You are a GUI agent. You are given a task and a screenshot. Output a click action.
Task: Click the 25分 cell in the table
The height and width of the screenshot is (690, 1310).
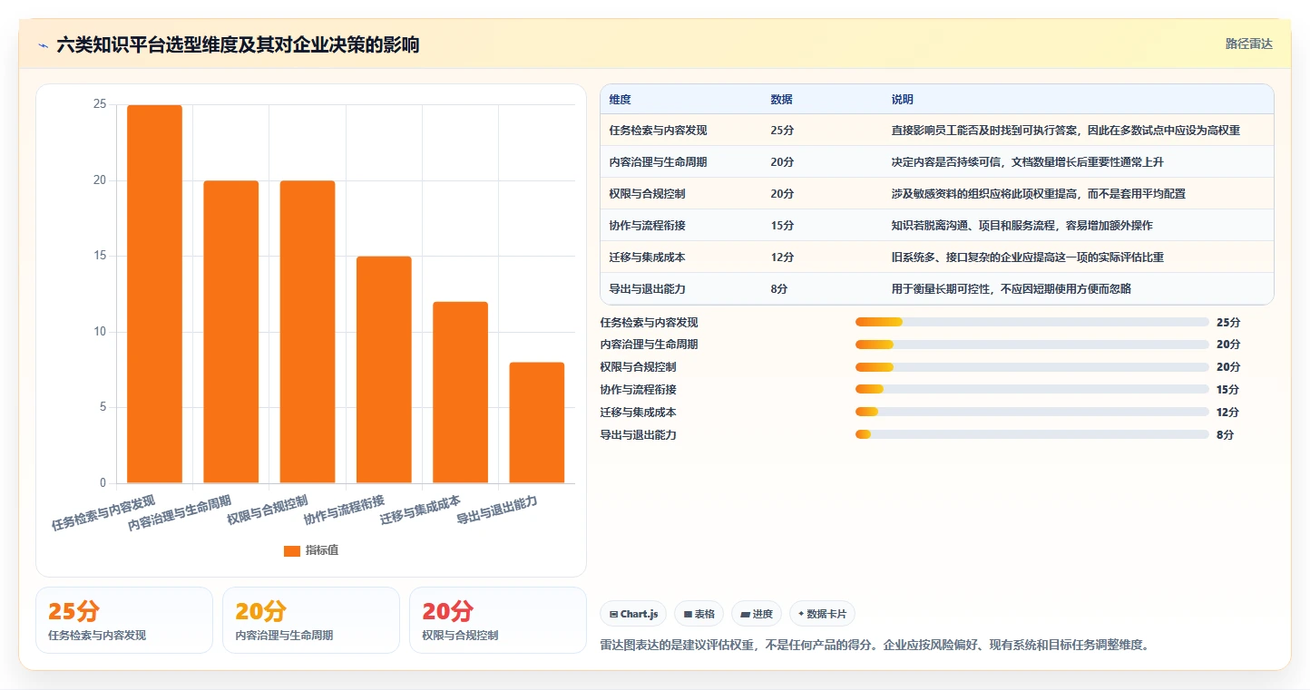(x=782, y=131)
